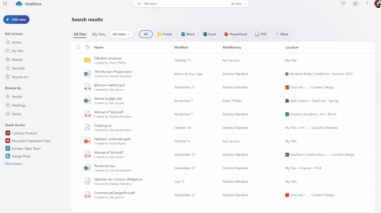
Task: Toggle the select all files checkbox
Action: coord(78,47)
